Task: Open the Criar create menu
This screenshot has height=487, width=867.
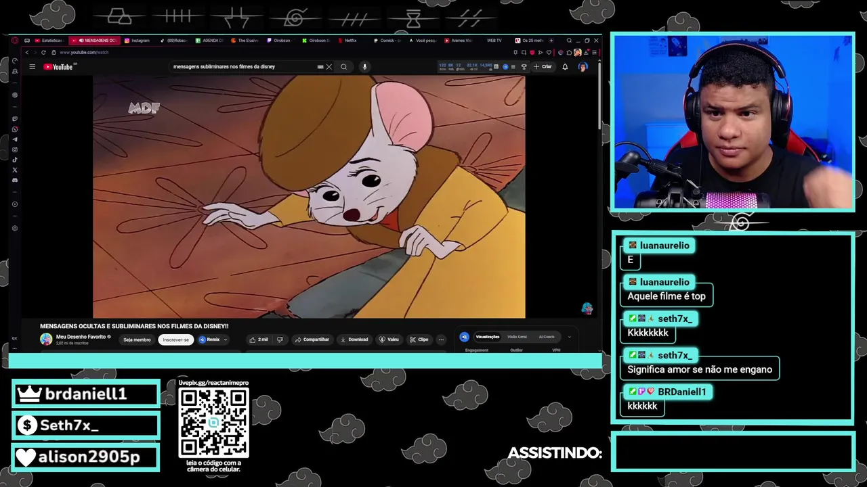Action: click(x=543, y=67)
